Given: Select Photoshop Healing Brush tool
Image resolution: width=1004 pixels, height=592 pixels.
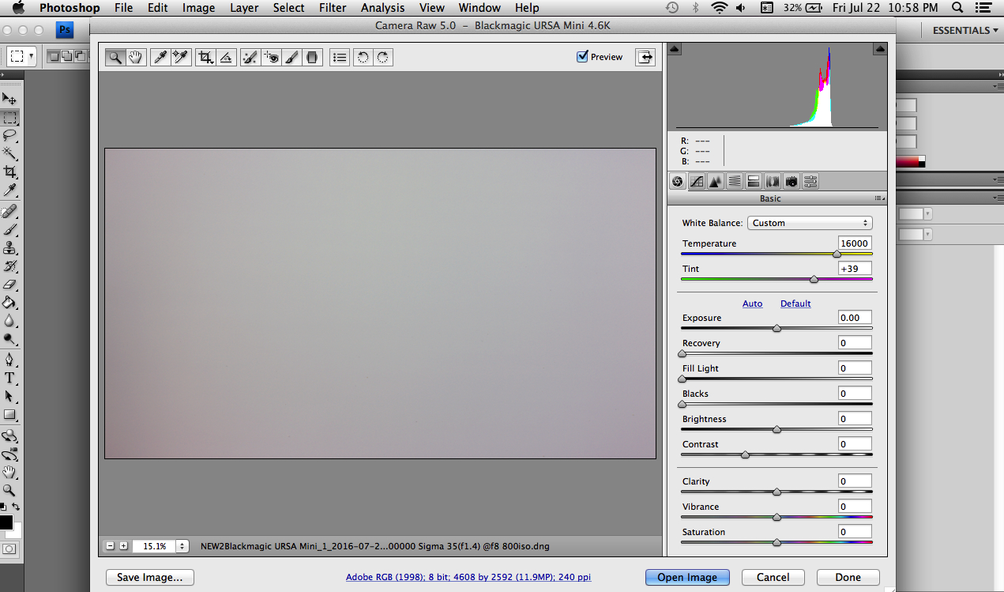Looking at the screenshot, I should (9, 211).
